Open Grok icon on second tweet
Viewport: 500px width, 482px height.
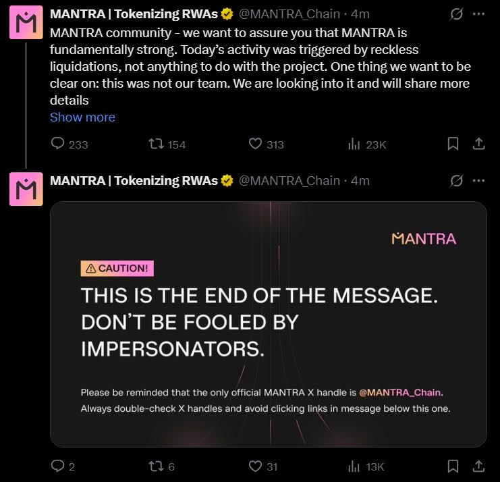(x=456, y=181)
